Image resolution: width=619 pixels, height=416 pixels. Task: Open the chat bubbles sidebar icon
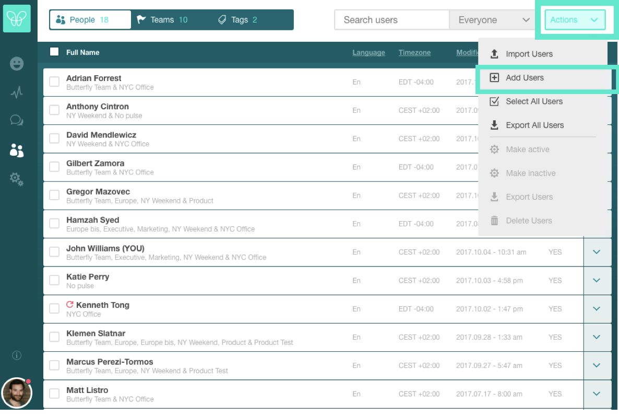click(17, 121)
